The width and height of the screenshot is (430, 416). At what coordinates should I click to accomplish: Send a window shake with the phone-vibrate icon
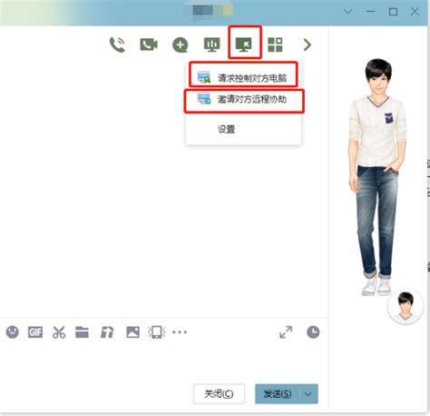[157, 332]
